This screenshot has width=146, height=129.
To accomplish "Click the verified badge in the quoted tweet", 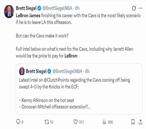I will point(49,71).
